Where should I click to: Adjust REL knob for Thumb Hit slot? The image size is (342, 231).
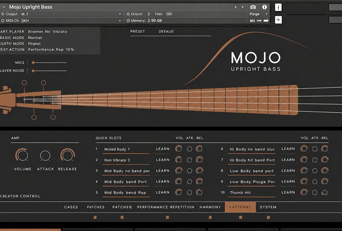(x=324, y=193)
